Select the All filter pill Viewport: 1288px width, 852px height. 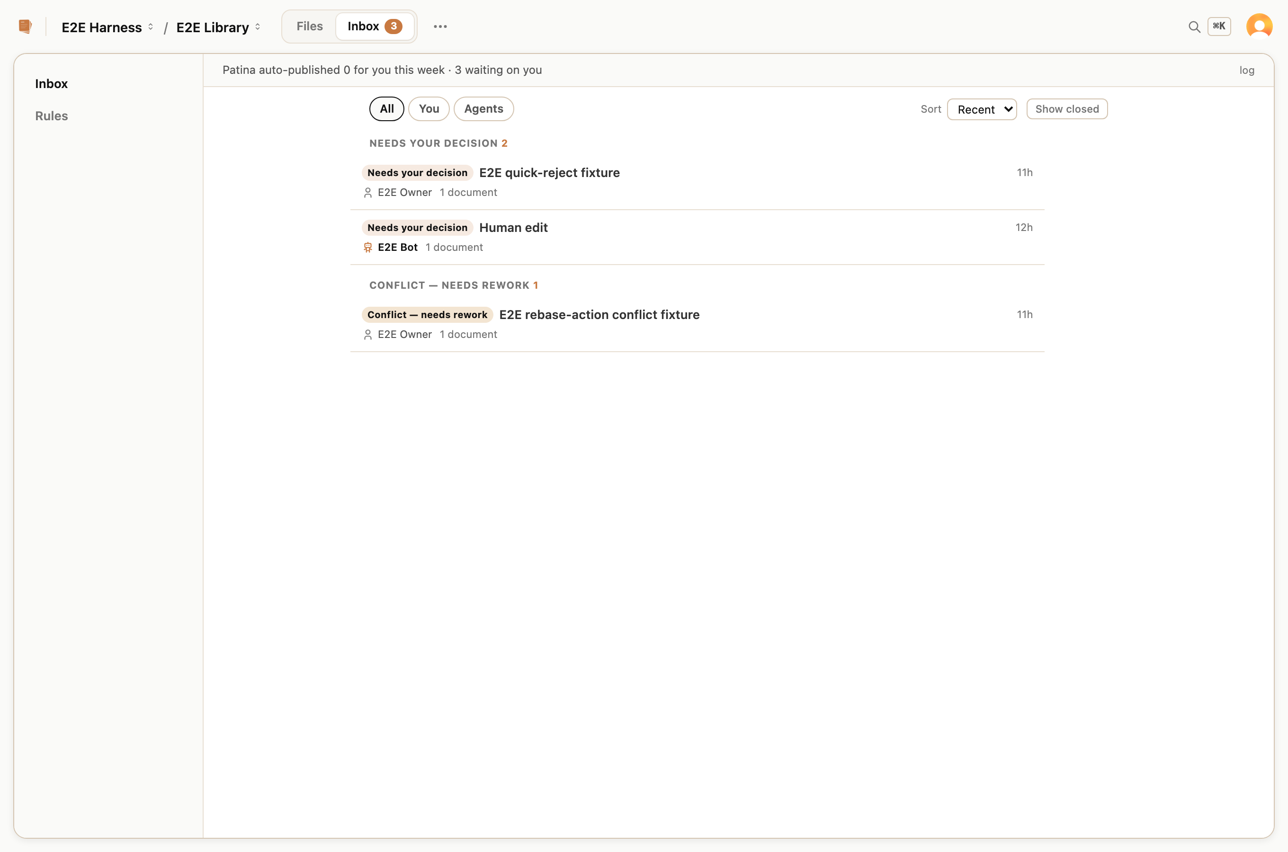click(x=386, y=109)
